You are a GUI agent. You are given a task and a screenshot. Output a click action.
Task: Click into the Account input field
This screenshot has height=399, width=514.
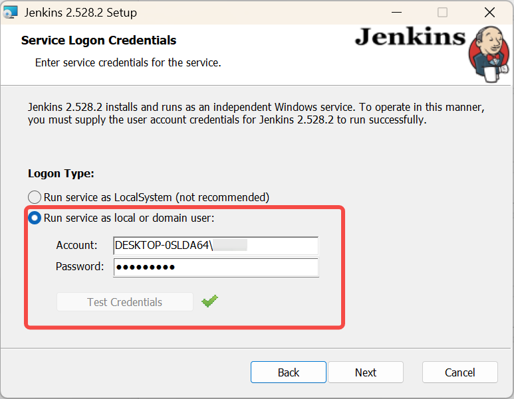[215, 246]
